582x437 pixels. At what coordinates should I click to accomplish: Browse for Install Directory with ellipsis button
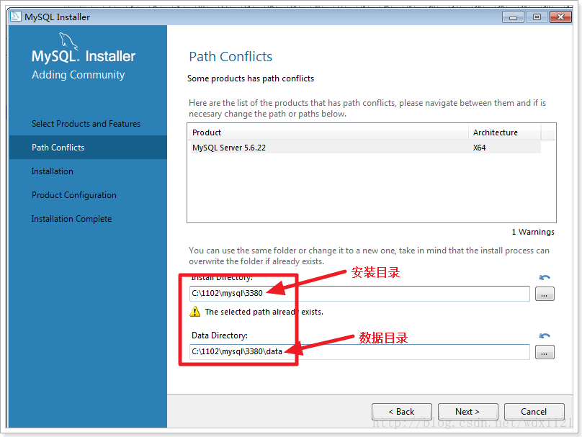545,294
